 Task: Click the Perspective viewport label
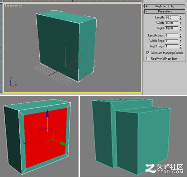13,6
